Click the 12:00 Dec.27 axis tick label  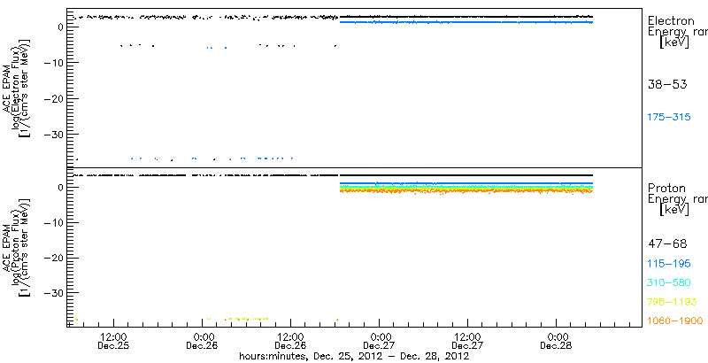tap(468, 342)
